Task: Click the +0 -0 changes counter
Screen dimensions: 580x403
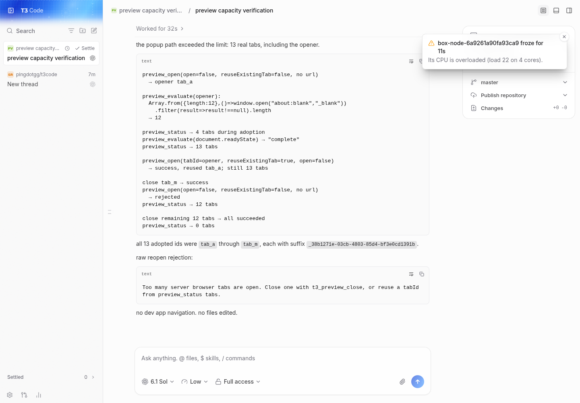Action: pos(560,108)
